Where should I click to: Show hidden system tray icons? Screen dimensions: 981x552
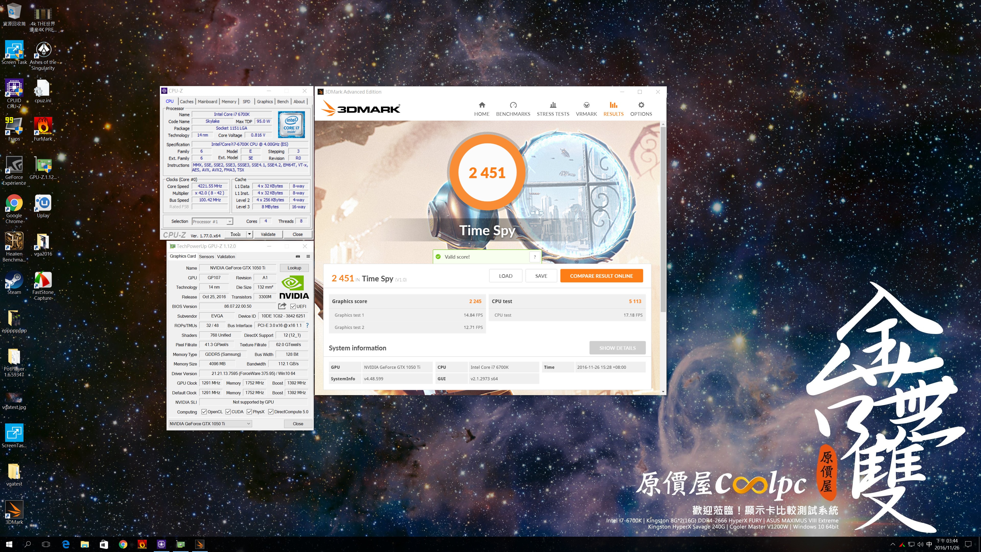pyautogui.click(x=893, y=544)
